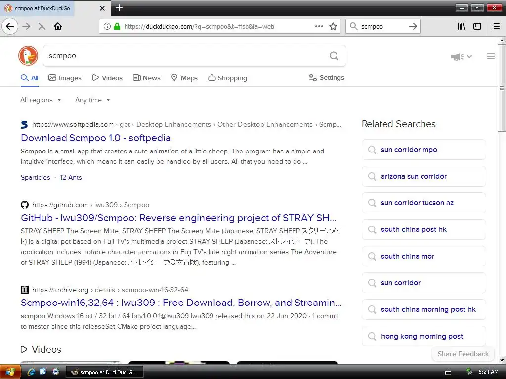This screenshot has height=379, width=506.
Task: Switch to the News tab
Action: [x=146, y=78]
